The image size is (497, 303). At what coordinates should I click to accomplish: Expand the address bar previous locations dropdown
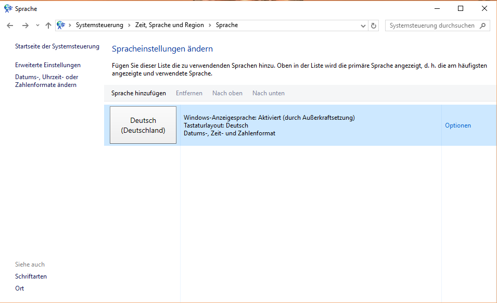(x=363, y=26)
